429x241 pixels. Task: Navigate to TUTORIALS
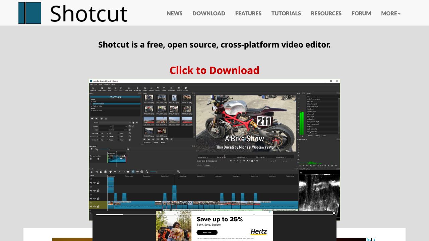pyautogui.click(x=286, y=13)
